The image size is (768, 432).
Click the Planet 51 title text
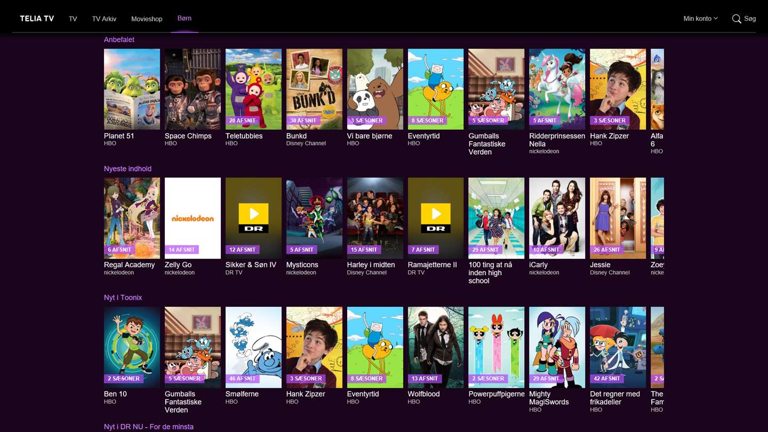(x=119, y=136)
